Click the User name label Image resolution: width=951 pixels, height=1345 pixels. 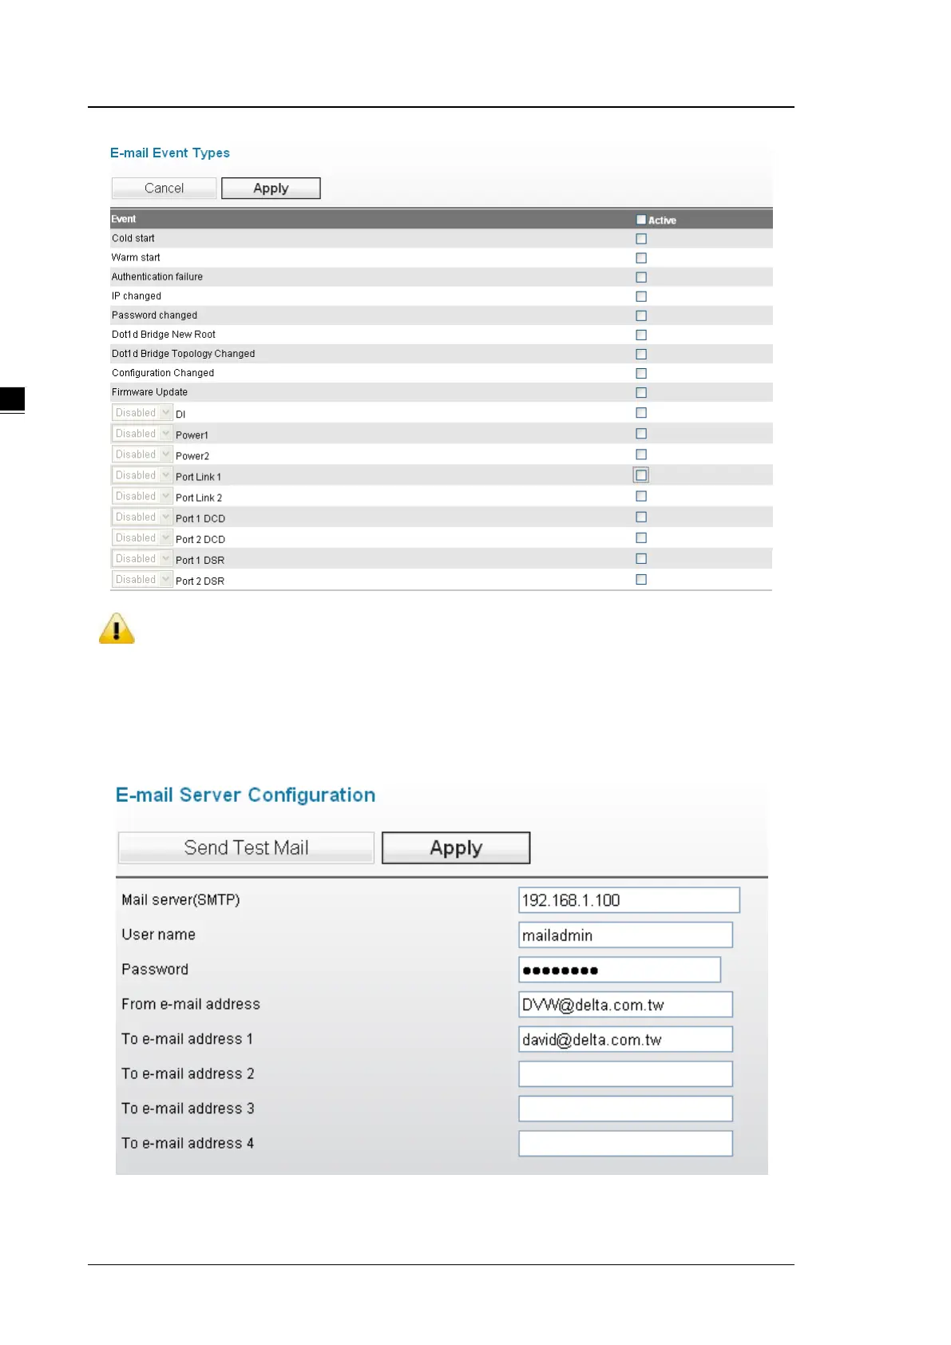(158, 934)
